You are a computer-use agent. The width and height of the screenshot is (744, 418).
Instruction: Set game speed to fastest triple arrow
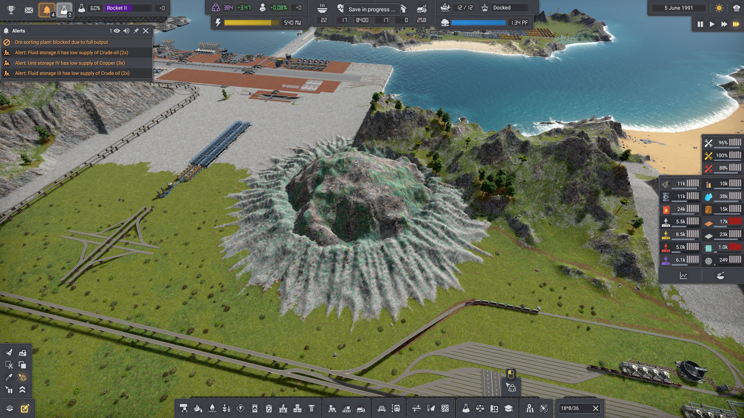[736, 24]
